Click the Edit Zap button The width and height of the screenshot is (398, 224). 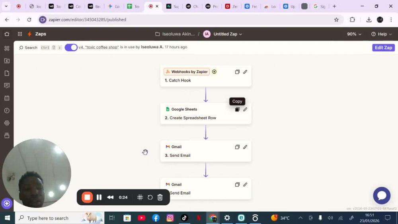383,48
